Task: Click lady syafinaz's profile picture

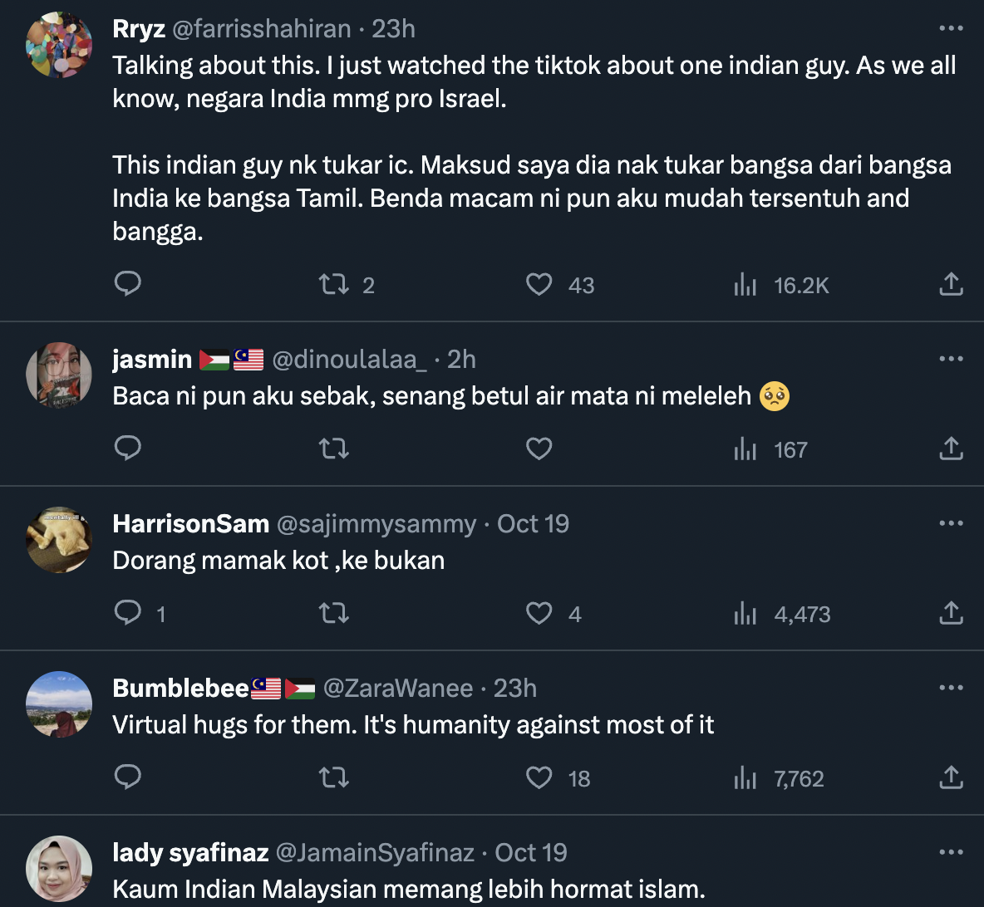Action: coord(59,868)
